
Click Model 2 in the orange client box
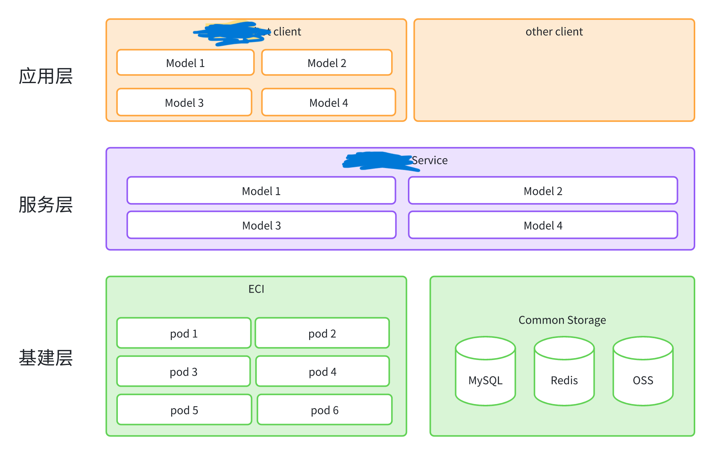coord(327,62)
